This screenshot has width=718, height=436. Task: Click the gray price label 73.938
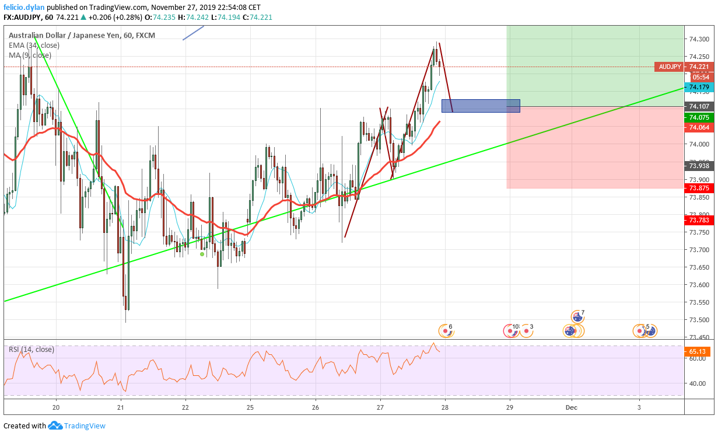pyautogui.click(x=699, y=165)
